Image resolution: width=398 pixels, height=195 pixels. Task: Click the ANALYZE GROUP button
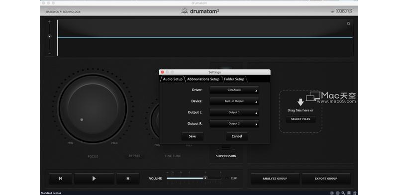(275, 179)
